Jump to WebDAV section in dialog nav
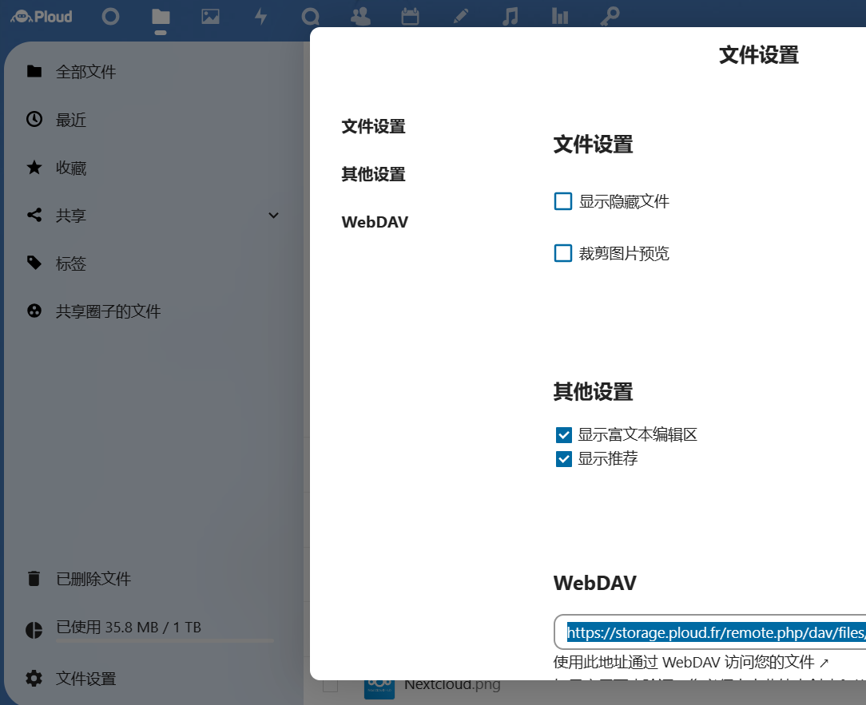 (375, 222)
